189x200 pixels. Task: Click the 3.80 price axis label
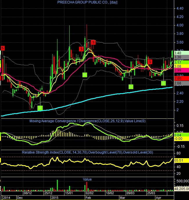coord(180,34)
